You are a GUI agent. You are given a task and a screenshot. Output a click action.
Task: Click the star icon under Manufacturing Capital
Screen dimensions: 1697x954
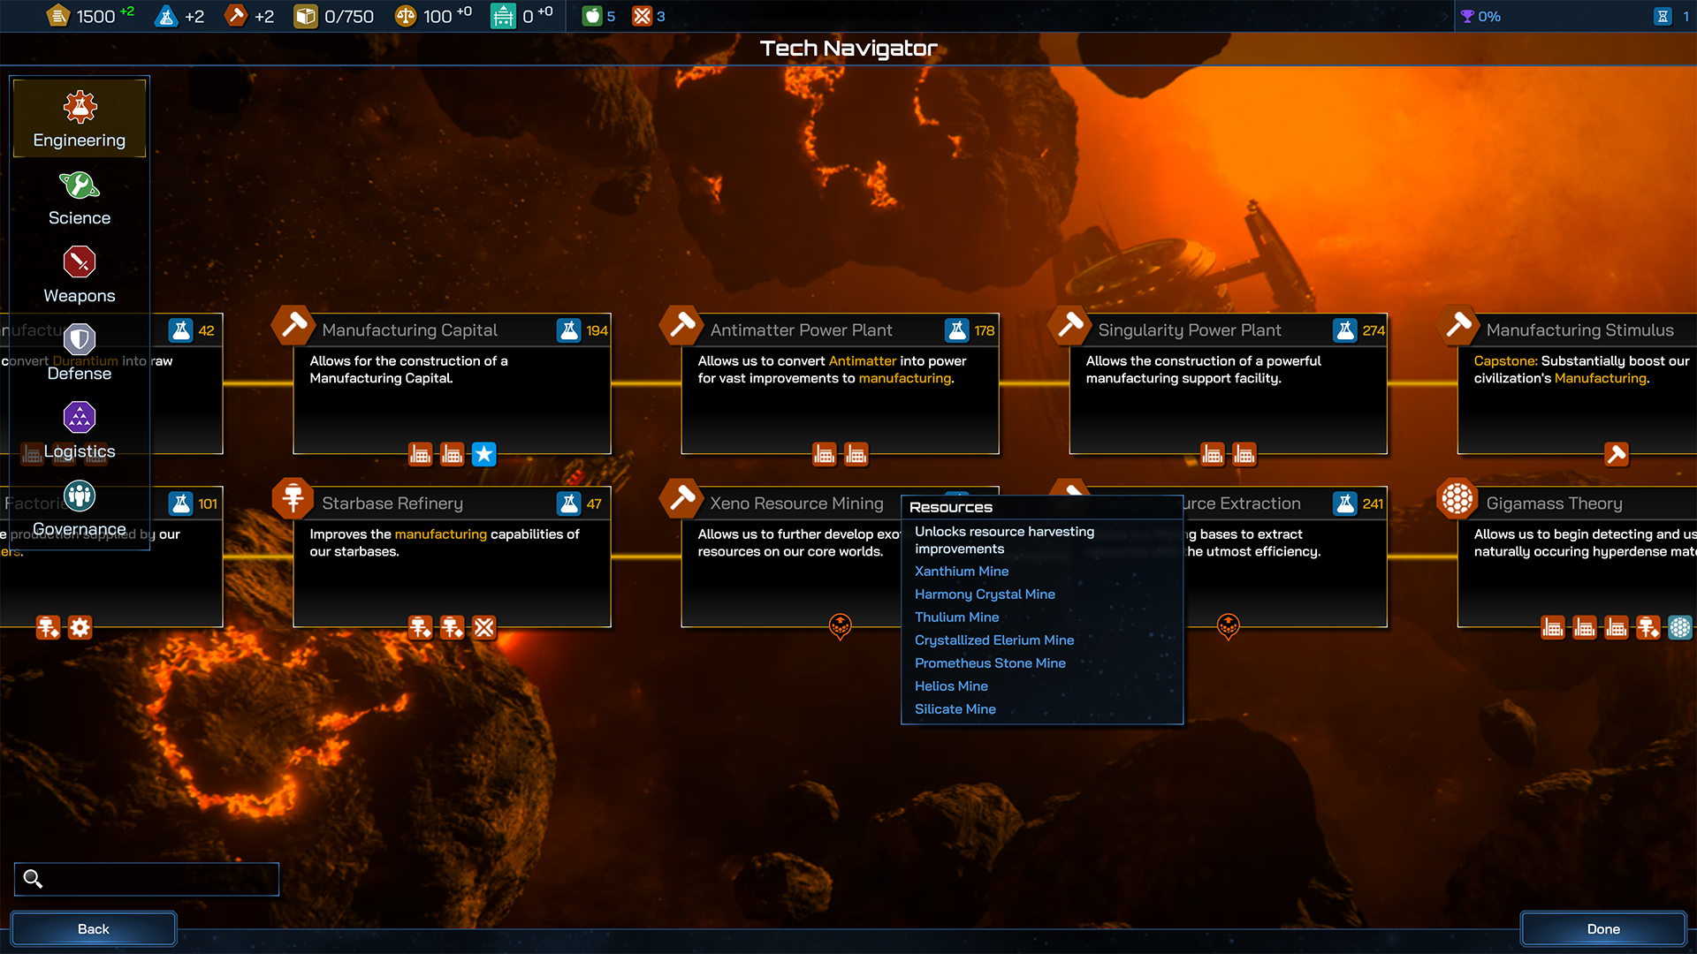click(483, 454)
